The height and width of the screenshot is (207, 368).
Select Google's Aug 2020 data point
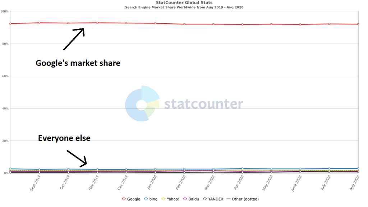tap(358, 24)
